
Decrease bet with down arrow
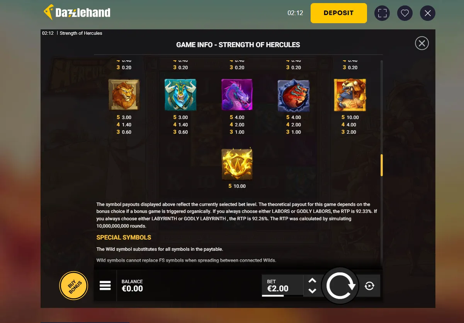[313, 291]
